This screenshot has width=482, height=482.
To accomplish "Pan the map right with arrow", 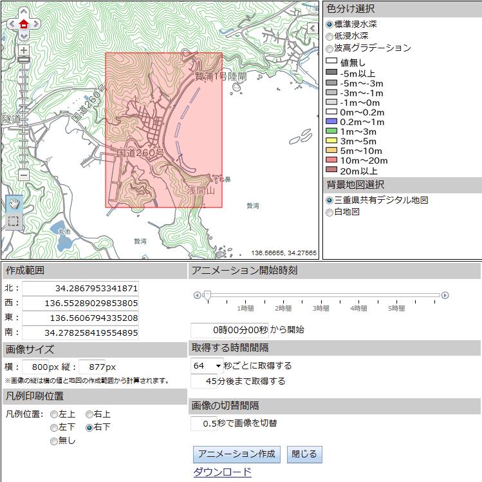I will click(x=35, y=24).
